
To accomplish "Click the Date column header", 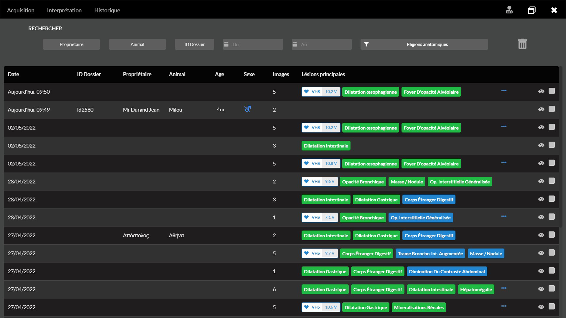I will click(13, 74).
